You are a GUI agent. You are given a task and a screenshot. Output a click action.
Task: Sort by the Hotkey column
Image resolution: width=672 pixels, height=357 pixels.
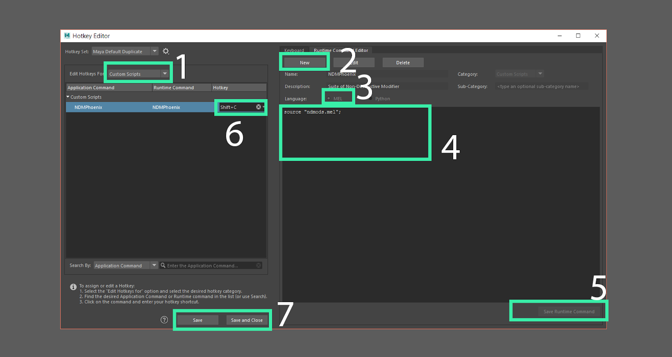click(239, 88)
